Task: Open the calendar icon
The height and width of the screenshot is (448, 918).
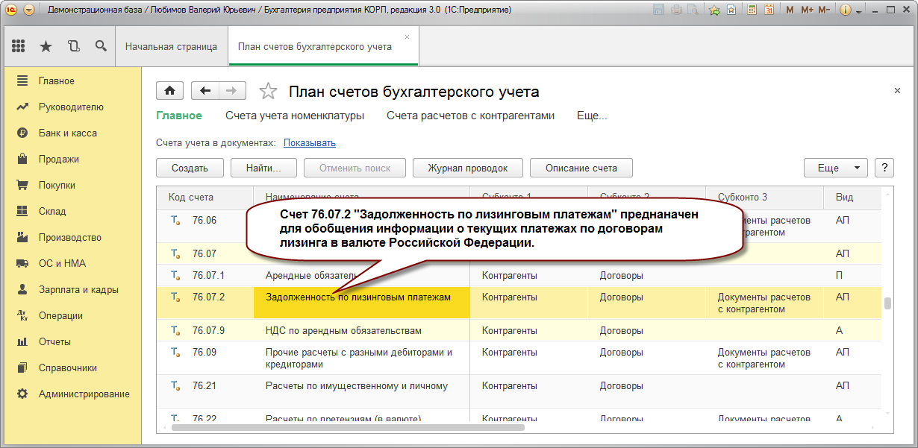Action: click(769, 10)
